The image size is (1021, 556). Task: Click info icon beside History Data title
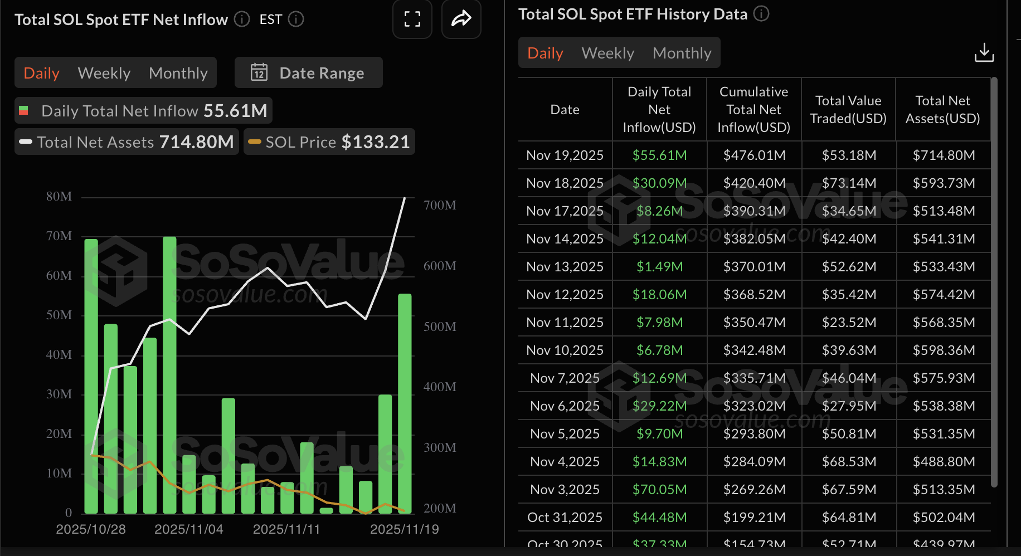761,14
